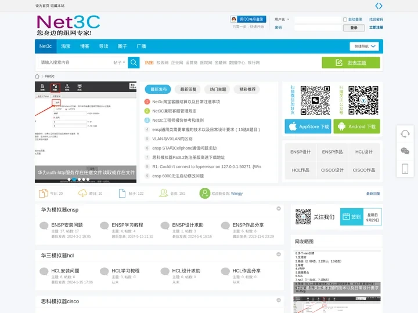418x313 pixels.
Task: Click the 用QQ帐号登录 button
Action: point(248,19)
